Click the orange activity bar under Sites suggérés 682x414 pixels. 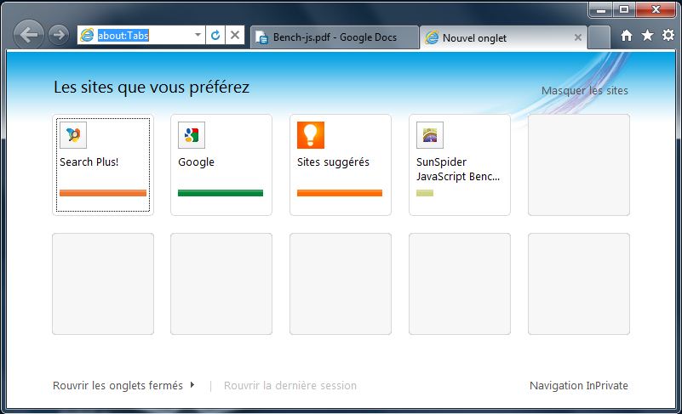(x=340, y=193)
